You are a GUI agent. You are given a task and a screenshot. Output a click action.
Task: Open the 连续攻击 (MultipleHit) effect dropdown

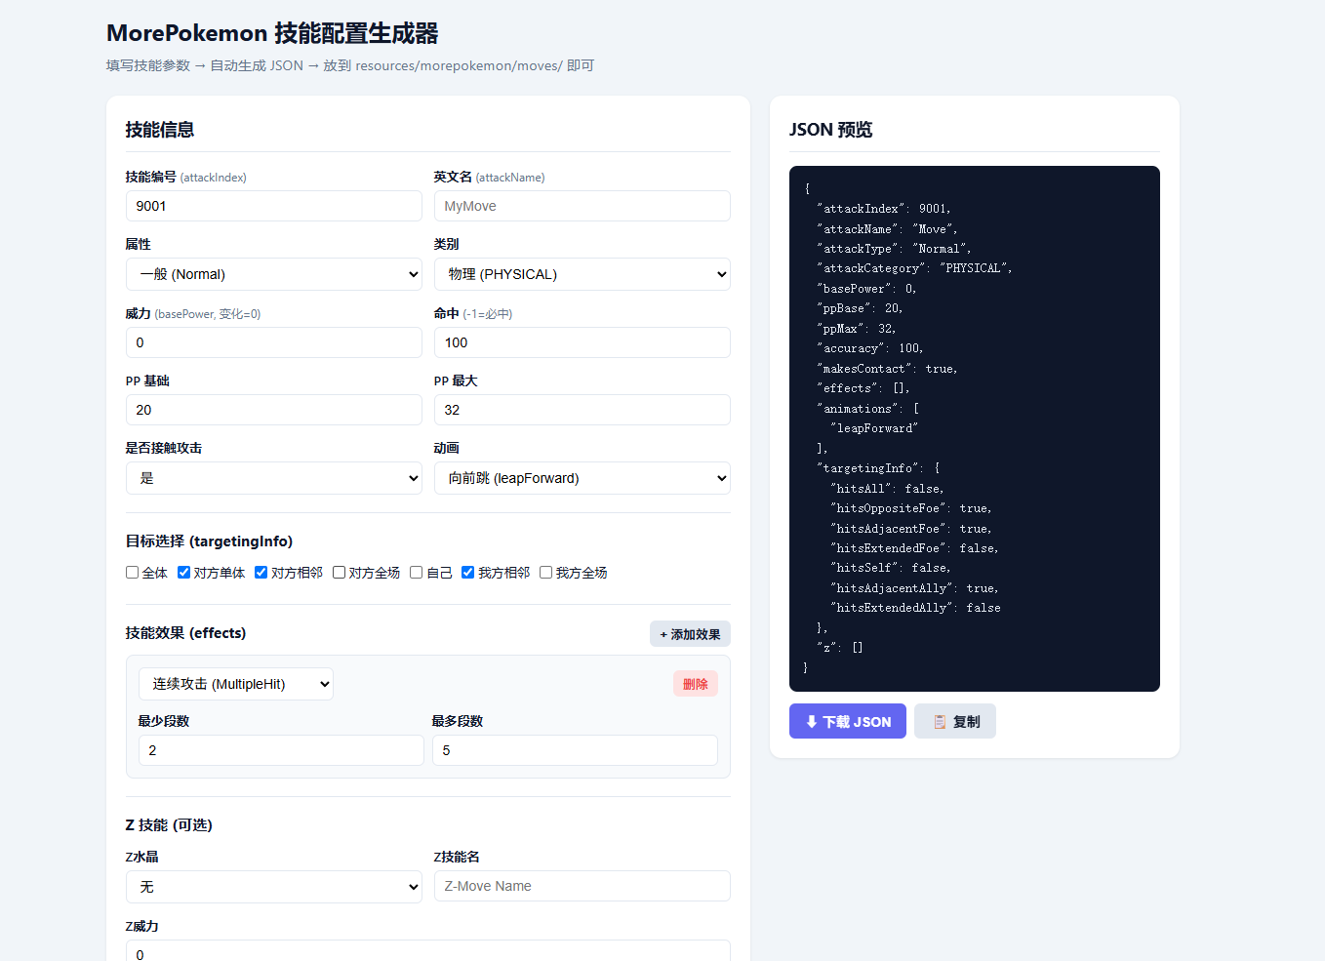point(236,684)
